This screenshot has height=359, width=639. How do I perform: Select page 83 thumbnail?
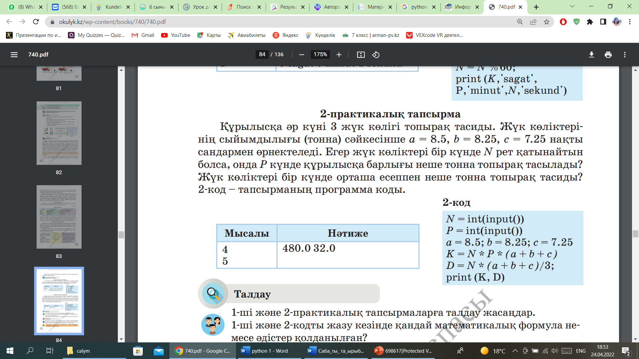59,217
